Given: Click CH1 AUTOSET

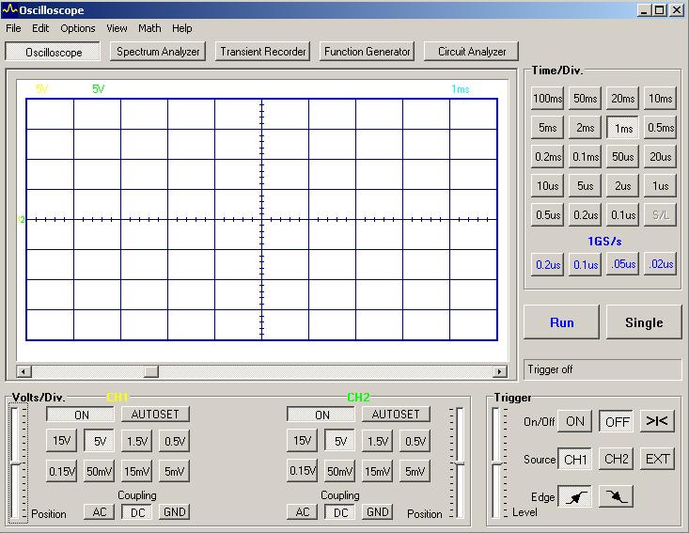Looking at the screenshot, I should pos(155,415).
